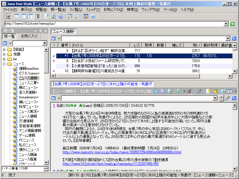Select the ニュース速報+ board tab
Viewport: 239px width, 179px height.
64,32
